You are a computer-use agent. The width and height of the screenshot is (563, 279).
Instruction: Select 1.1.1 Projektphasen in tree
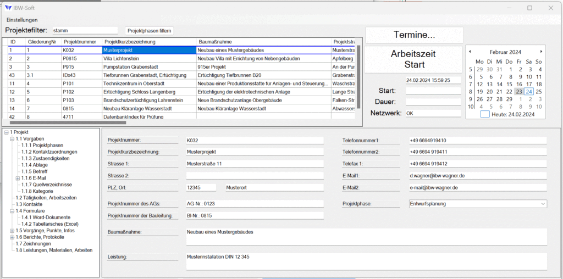[42, 145]
